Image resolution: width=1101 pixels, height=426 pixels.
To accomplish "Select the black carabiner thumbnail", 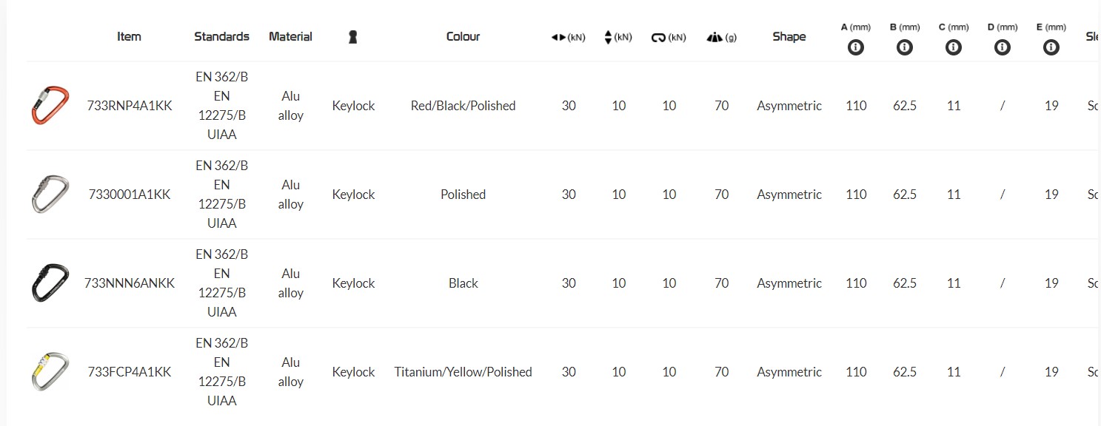I will pos(50,283).
